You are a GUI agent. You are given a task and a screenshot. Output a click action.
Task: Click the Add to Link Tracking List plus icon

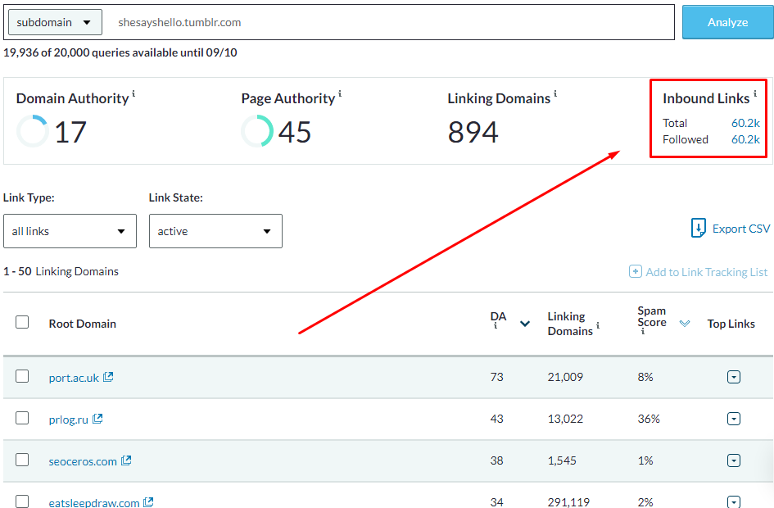pyautogui.click(x=636, y=271)
